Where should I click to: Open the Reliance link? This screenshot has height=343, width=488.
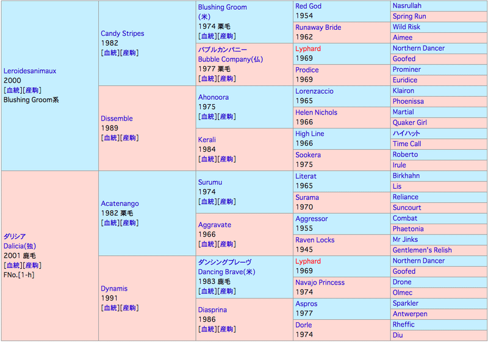coord(406,197)
